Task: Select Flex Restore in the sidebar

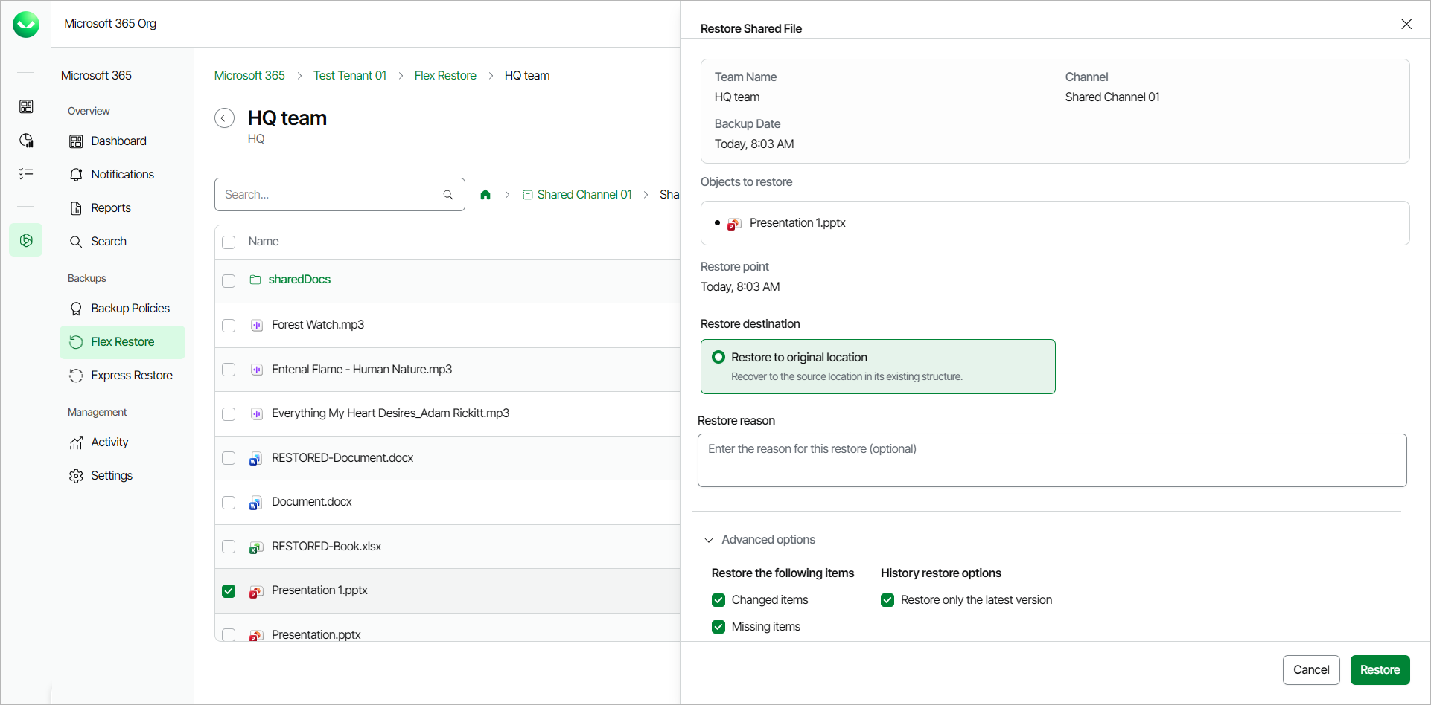Action: tap(122, 342)
